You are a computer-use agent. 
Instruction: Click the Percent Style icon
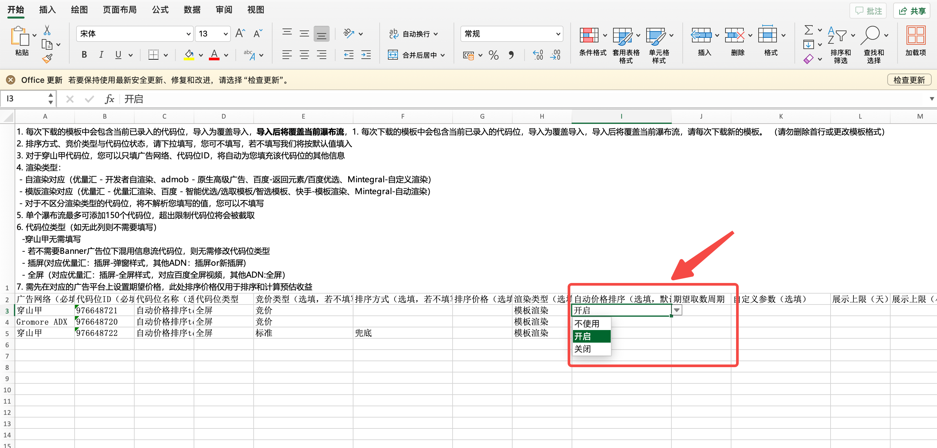493,55
